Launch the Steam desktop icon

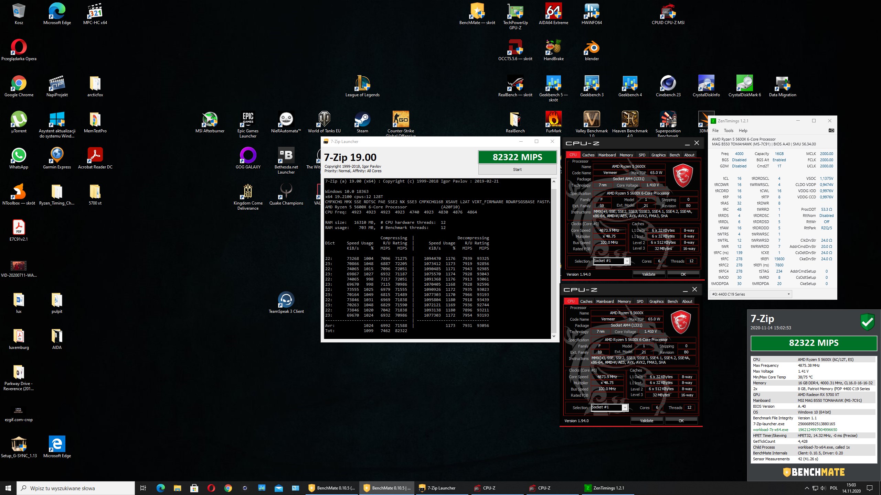click(362, 122)
